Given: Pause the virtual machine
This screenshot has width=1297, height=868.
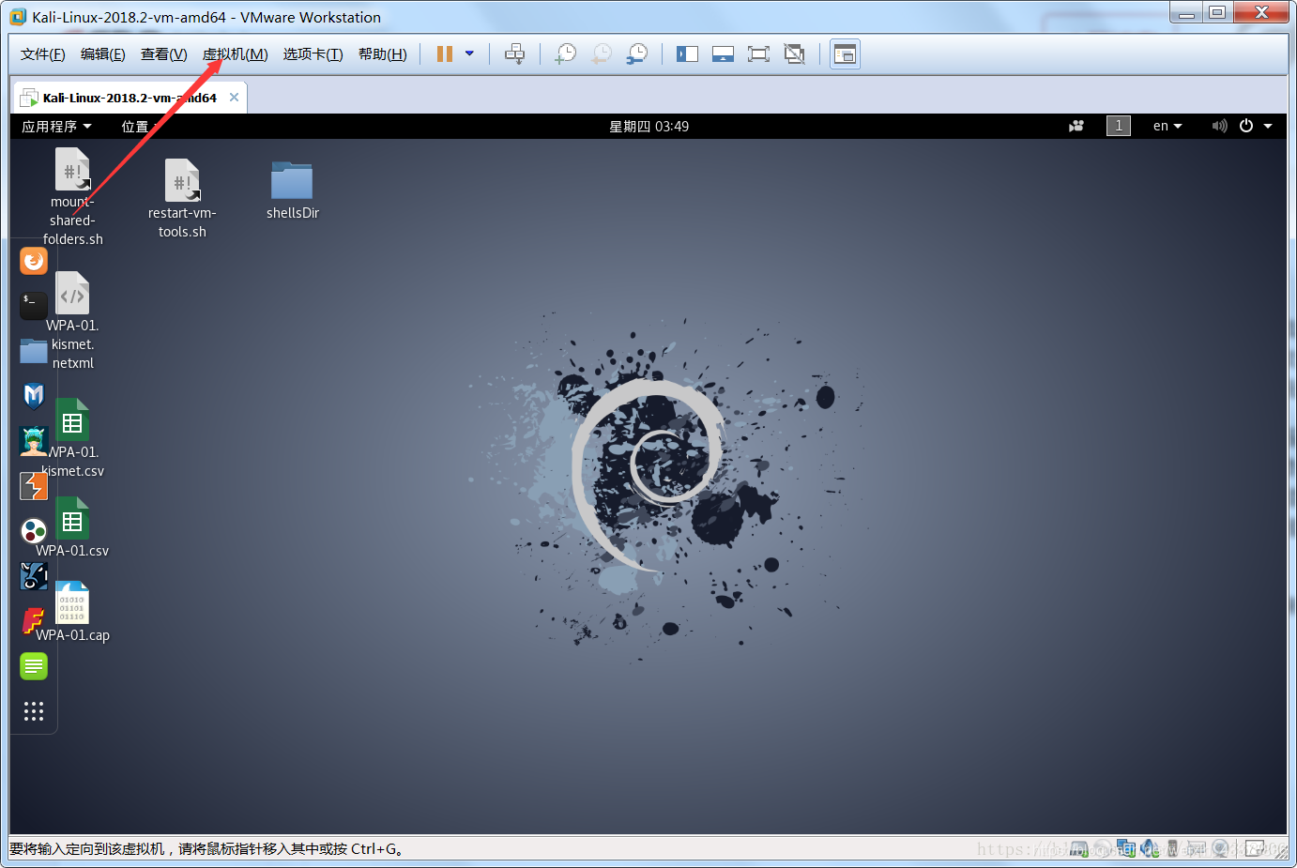Looking at the screenshot, I should coord(445,54).
